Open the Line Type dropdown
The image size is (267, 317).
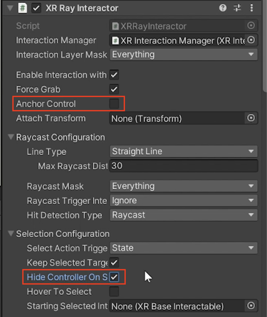click(183, 151)
